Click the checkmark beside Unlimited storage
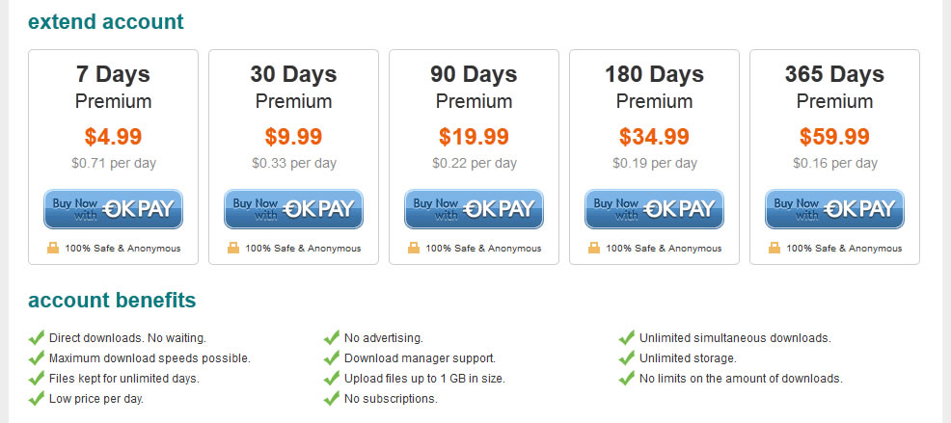Image resolution: width=951 pixels, height=423 pixels. 627,357
